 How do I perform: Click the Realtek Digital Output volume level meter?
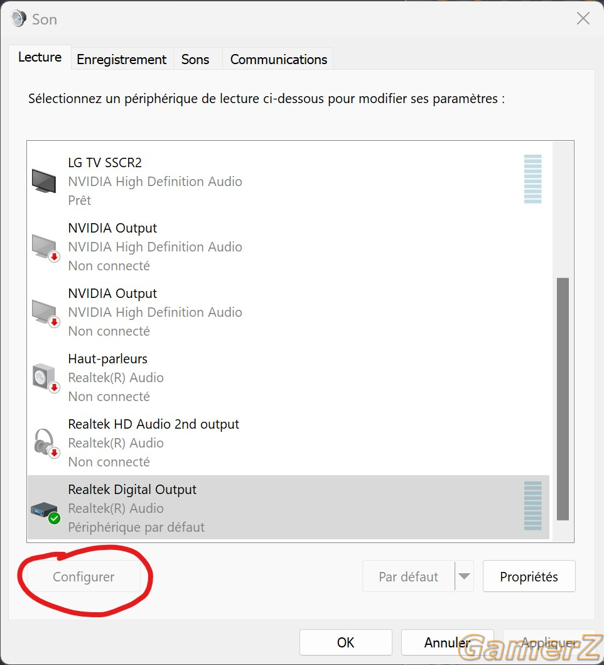533,505
